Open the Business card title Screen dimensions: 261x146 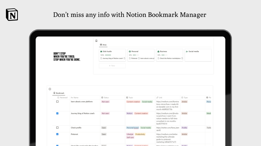(x=163, y=51)
